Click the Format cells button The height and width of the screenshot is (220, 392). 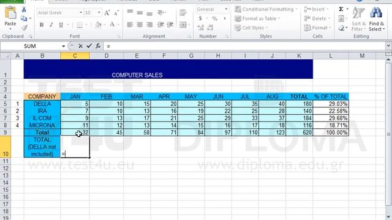[x=317, y=28]
